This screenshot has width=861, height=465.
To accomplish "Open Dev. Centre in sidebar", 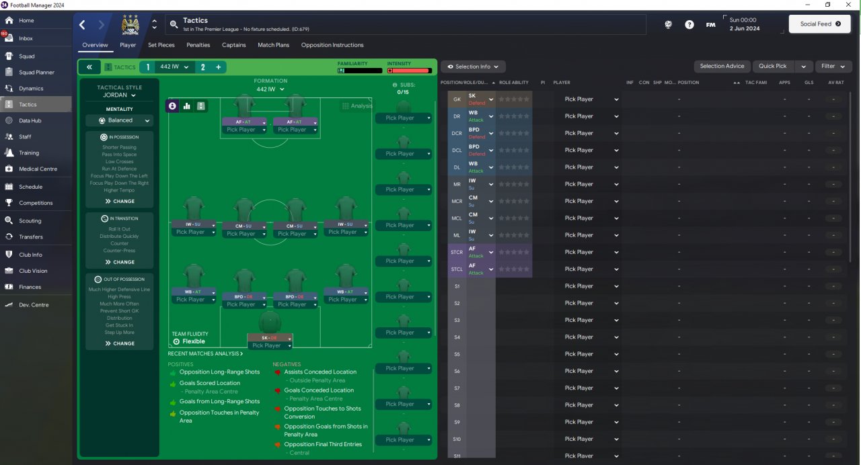I will tap(34, 305).
